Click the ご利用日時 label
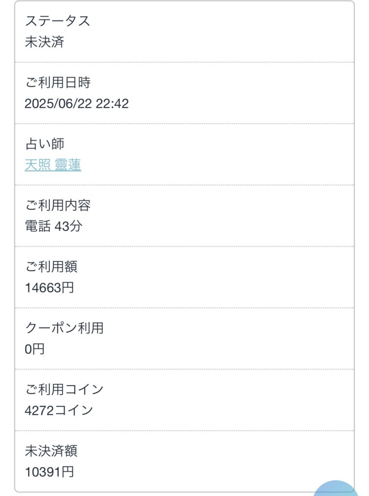Screen dimensions: 369x496 point(57,83)
